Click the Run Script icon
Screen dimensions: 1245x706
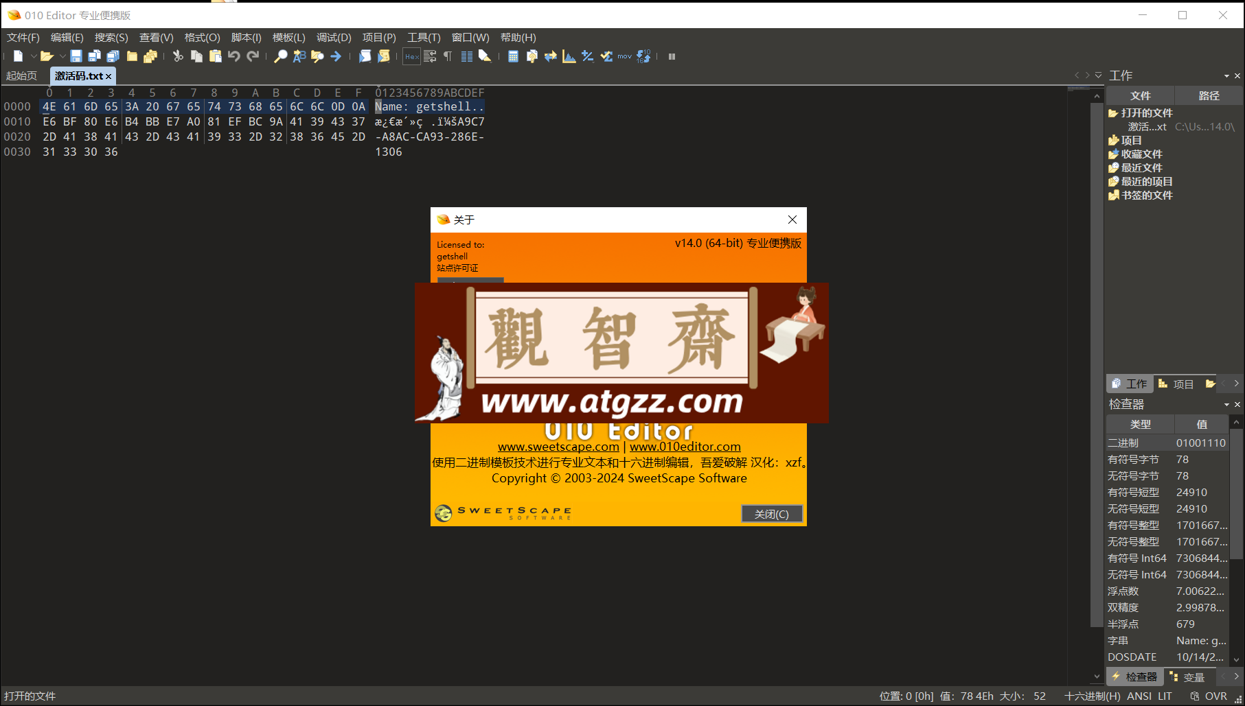click(x=365, y=56)
